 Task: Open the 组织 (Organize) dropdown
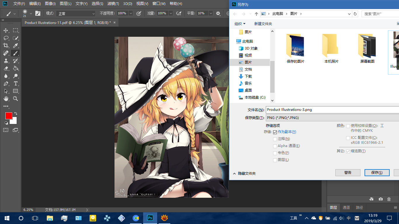point(240,24)
